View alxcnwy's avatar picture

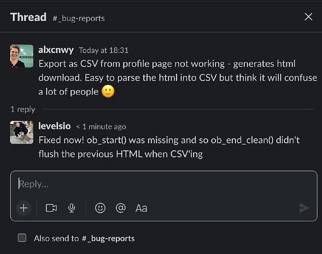point(21,56)
